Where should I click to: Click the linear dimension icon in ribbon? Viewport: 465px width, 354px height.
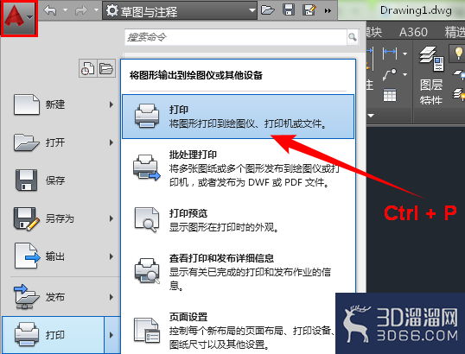pyautogui.click(x=390, y=53)
